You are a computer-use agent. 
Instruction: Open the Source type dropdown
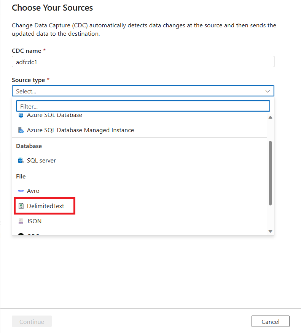pos(143,91)
